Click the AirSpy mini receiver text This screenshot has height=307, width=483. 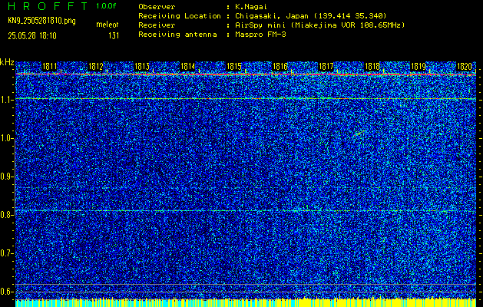(x=319, y=25)
